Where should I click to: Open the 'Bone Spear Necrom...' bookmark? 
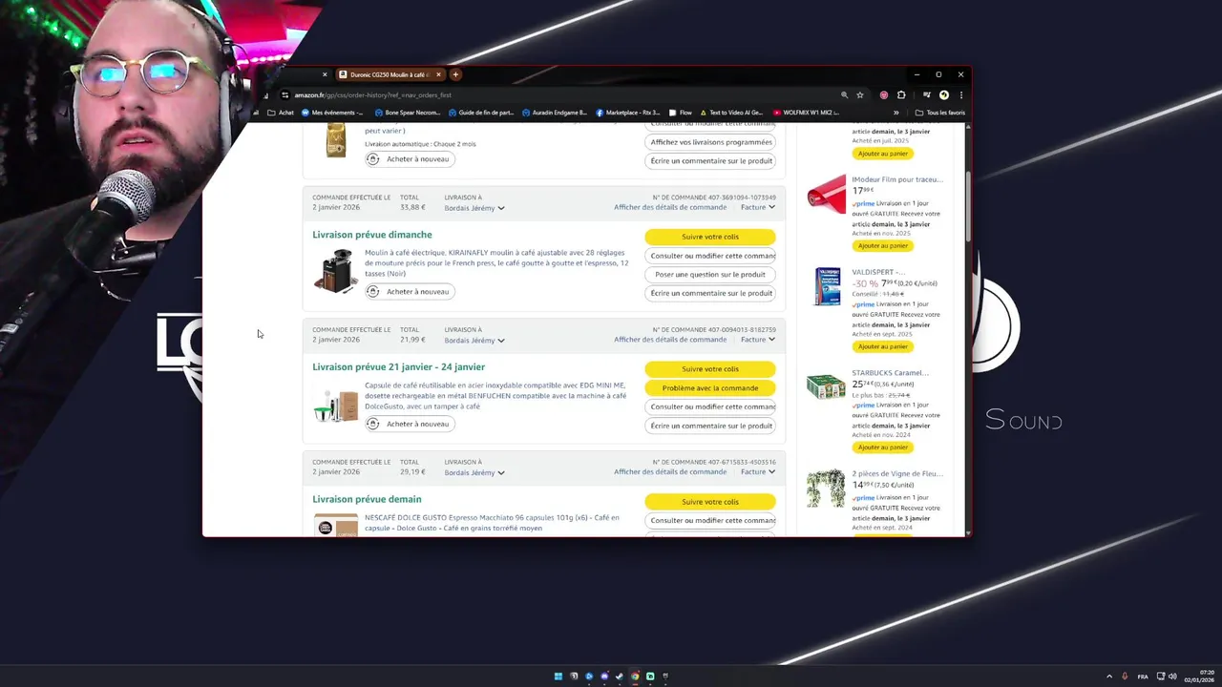(408, 113)
